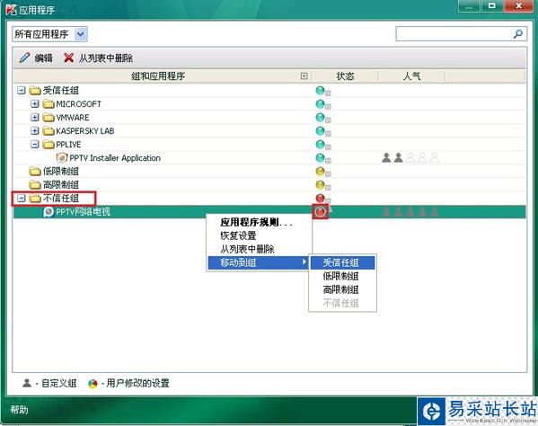Click in the search input field
Viewport: 538px width, 426px height.
(x=454, y=33)
